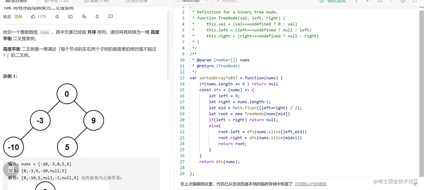Click line 'root.left = dfs(nums.slice(left,mid))'
The width and height of the screenshot is (424, 190).
click(x=262, y=132)
